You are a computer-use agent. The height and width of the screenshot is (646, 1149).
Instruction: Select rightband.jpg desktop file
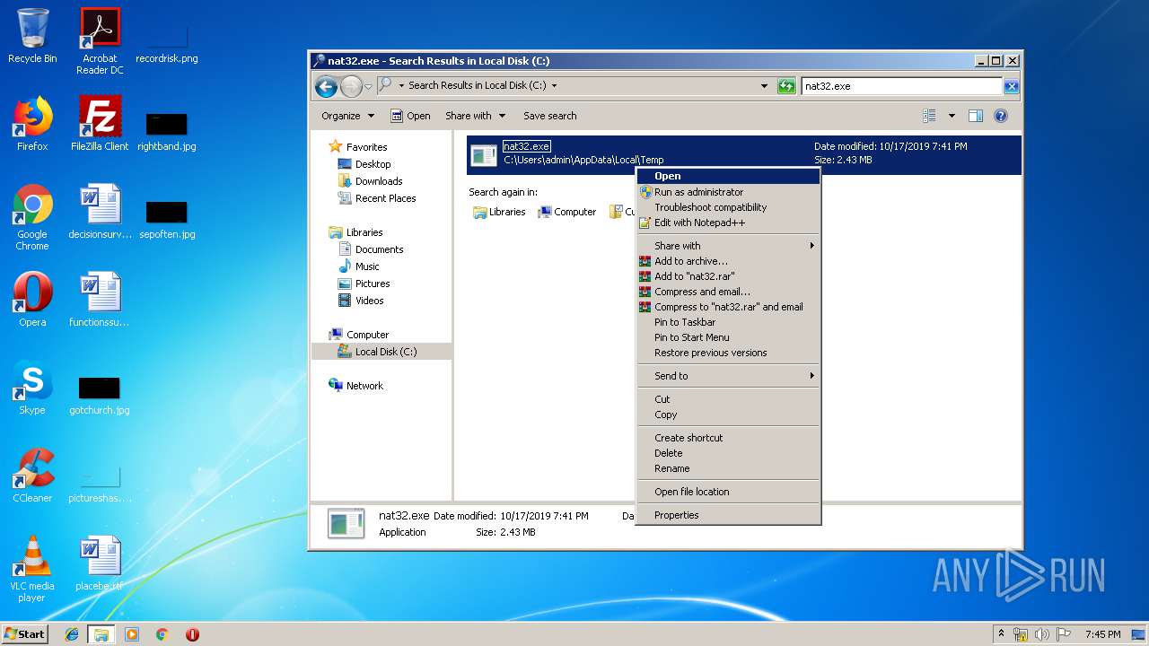click(167, 130)
